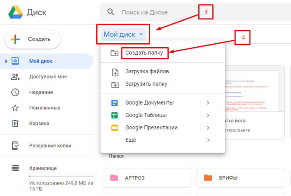This screenshot has width=291, height=196.
Task: Click the Google Drive logo
Action: tap(15, 12)
